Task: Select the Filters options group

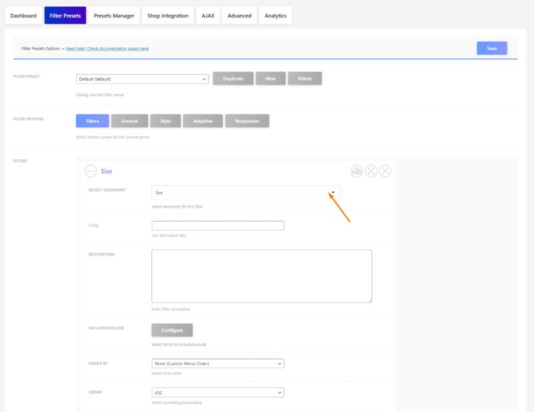Action: [92, 121]
